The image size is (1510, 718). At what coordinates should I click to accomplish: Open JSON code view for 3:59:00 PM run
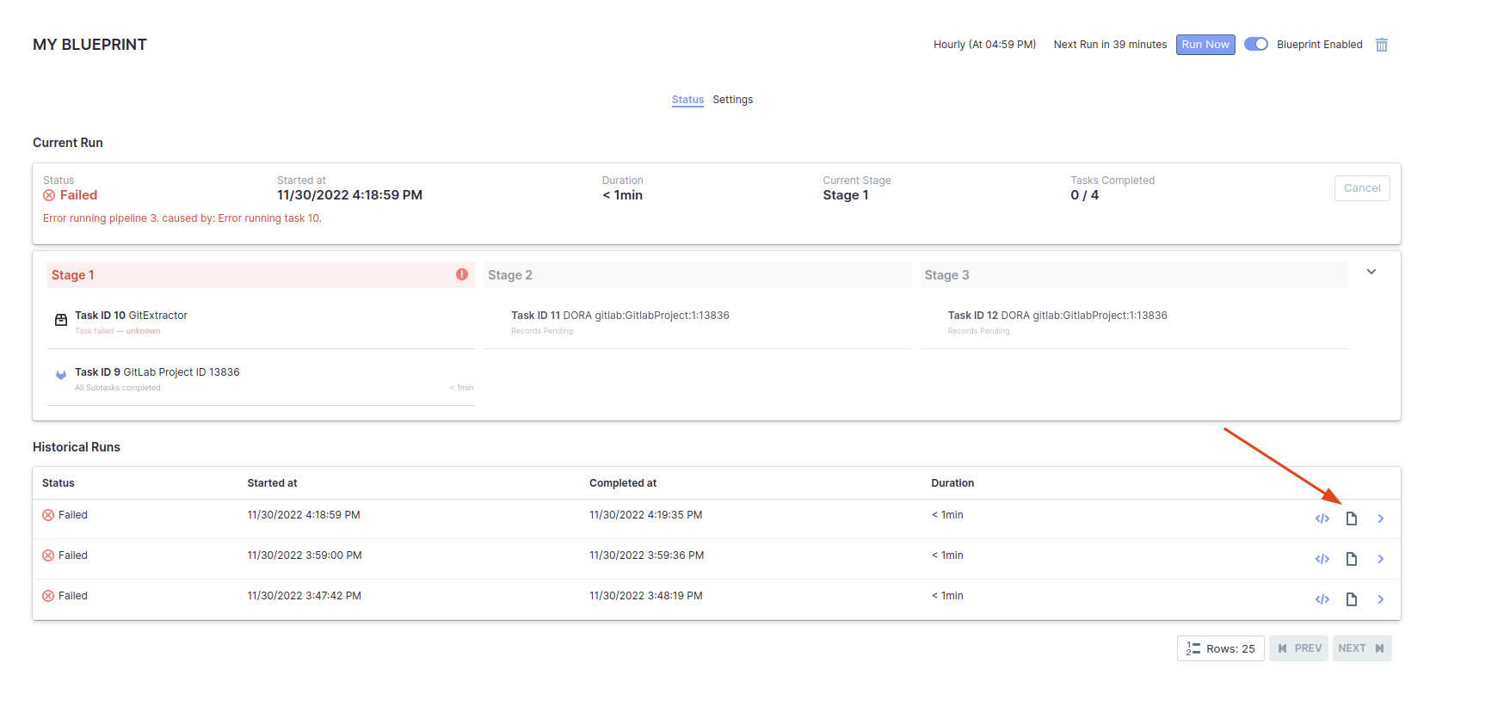click(1322, 559)
